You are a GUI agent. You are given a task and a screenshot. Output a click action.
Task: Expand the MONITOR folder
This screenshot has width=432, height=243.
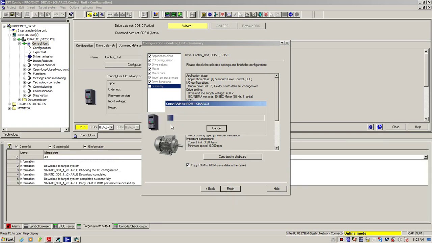tap(9, 108)
